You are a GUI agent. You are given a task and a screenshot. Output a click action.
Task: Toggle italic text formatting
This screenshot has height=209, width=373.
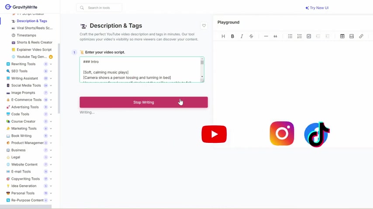pyautogui.click(x=242, y=36)
